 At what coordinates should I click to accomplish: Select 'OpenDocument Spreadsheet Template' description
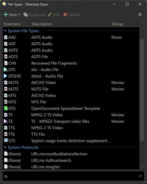66,109
